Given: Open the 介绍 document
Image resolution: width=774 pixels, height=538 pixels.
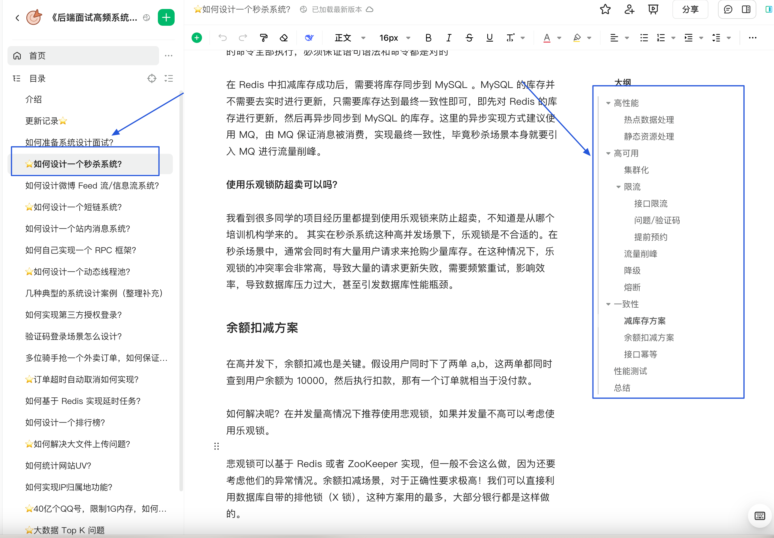Looking at the screenshot, I should click(34, 99).
